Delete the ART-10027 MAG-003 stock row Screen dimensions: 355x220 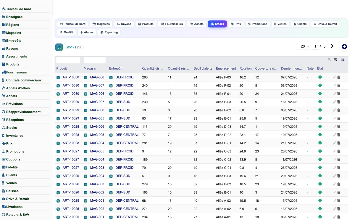click(x=339, y=168)
